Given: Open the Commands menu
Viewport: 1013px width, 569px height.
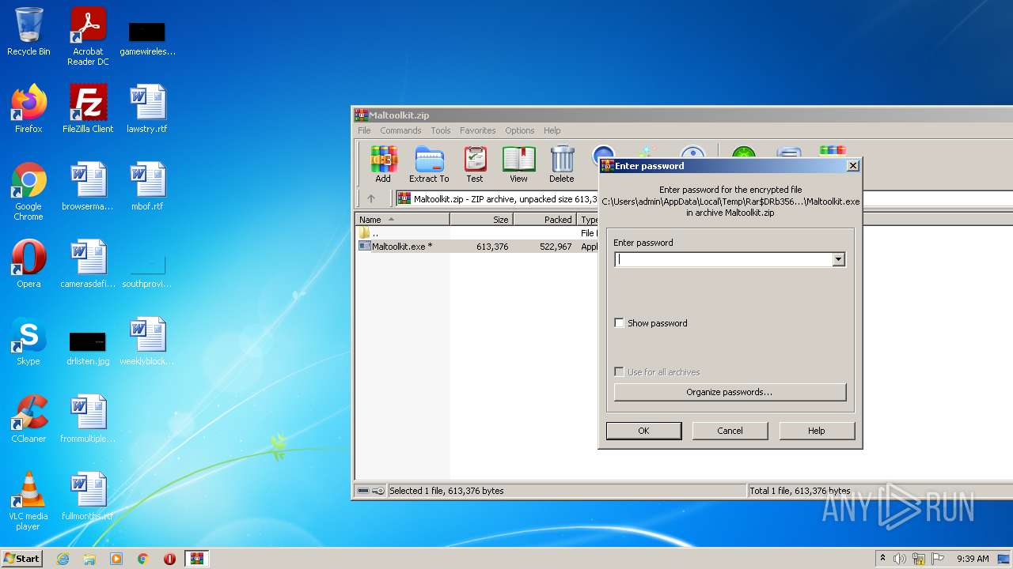Looking at the screenshot, I should pyautogui.click(x=400, y=130).
